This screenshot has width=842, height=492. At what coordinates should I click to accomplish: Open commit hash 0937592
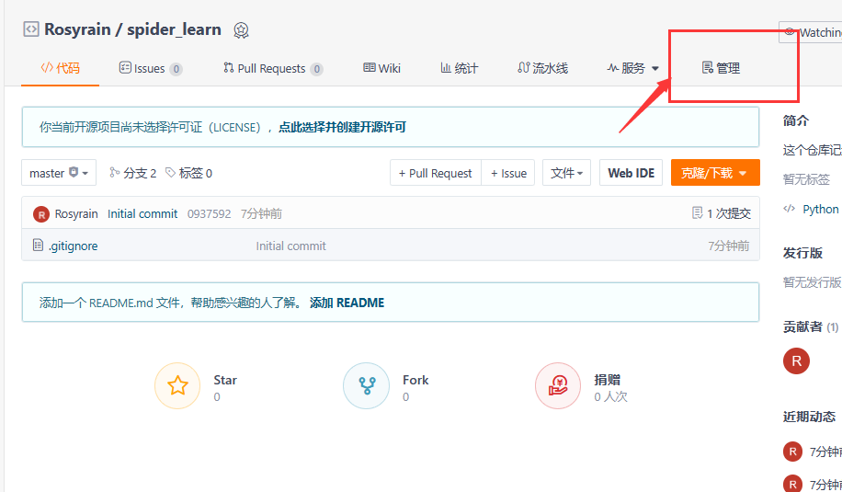pos(209,213)
